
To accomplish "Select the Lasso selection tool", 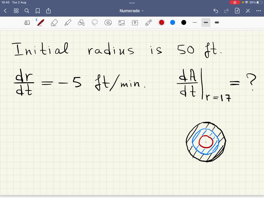I will [x=95, y=22].
